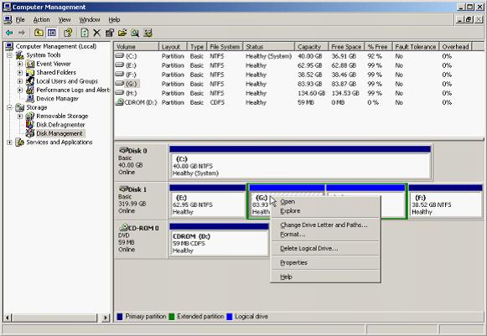Click the Properties toolbar icon
Screen dimensions: 487x336
(110, 33)
